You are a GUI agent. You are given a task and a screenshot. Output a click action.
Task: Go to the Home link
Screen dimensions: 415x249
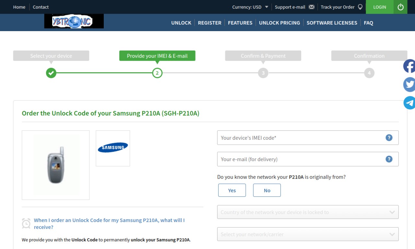19,7
